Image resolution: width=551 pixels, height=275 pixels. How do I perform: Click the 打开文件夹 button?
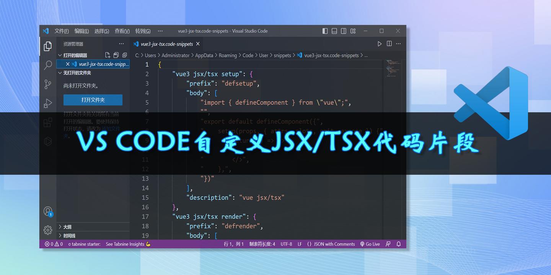pyautogui.click(x=93, y=100)
